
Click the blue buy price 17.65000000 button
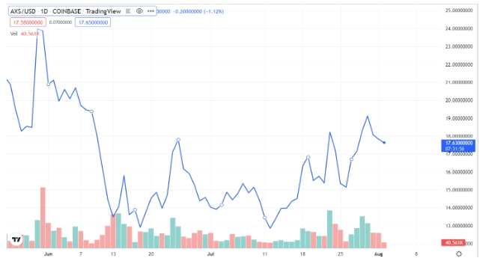click(93, 22)
